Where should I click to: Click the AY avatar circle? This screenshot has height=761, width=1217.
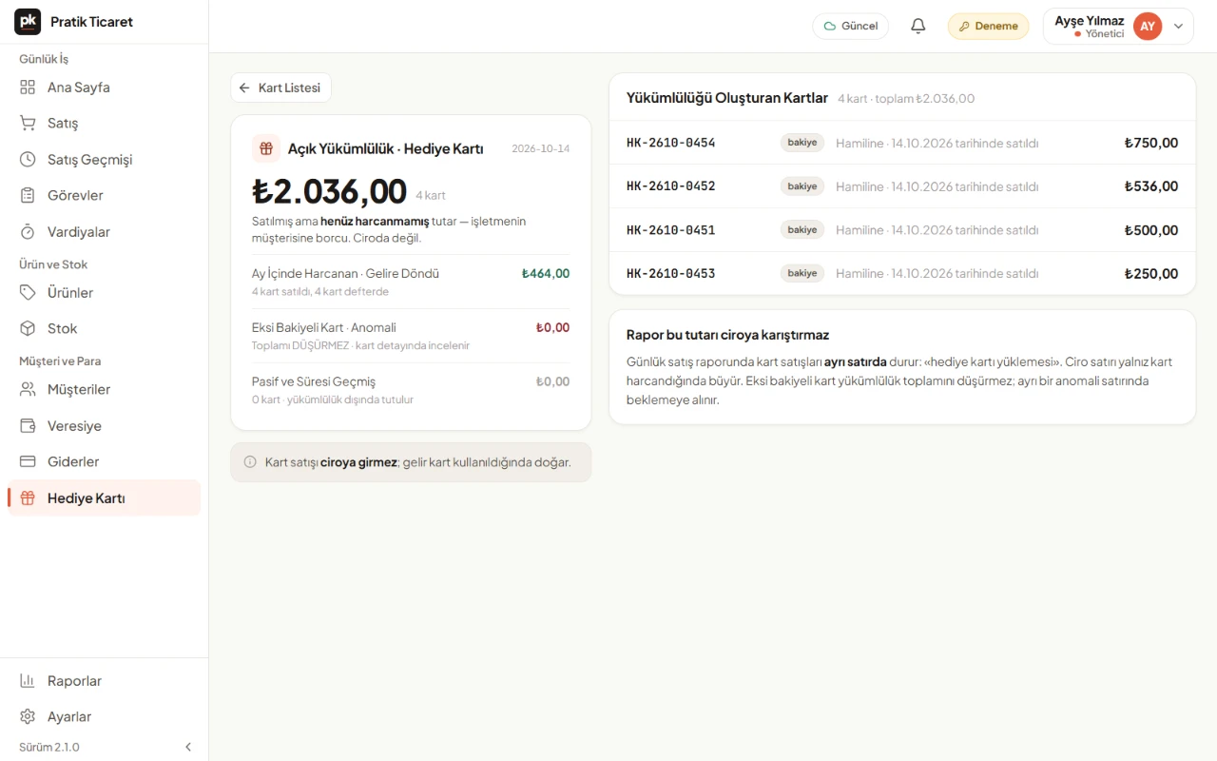(1148, 27)
